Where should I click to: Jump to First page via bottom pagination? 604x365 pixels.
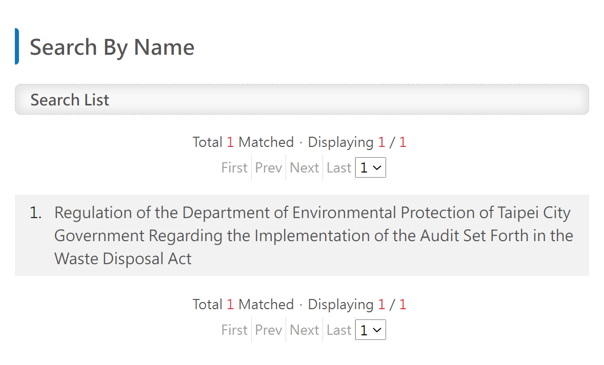pyautogui.click(x=234, y=330)
